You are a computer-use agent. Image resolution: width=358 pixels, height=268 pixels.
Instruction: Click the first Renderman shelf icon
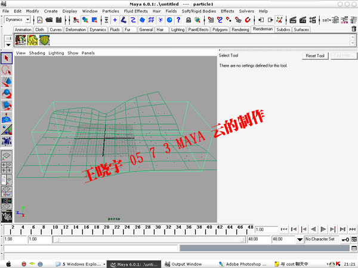21,40
